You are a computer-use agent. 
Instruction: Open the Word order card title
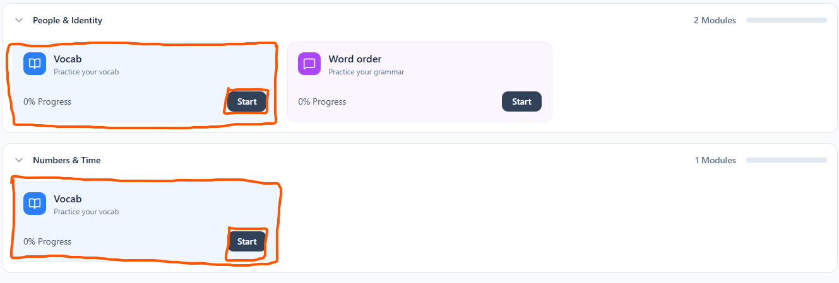coord(355,59)
